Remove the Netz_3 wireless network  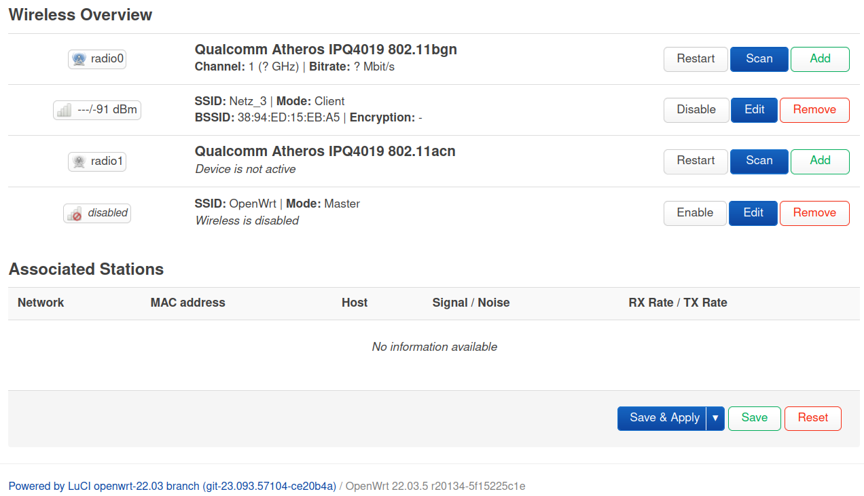[x=814, y=110]
